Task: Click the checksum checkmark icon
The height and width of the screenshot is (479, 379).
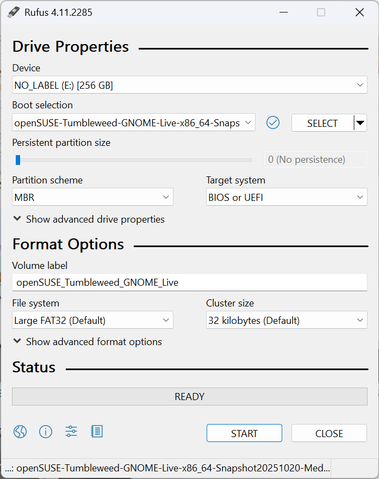Action: pyautogui.click(x=273, y=123)
